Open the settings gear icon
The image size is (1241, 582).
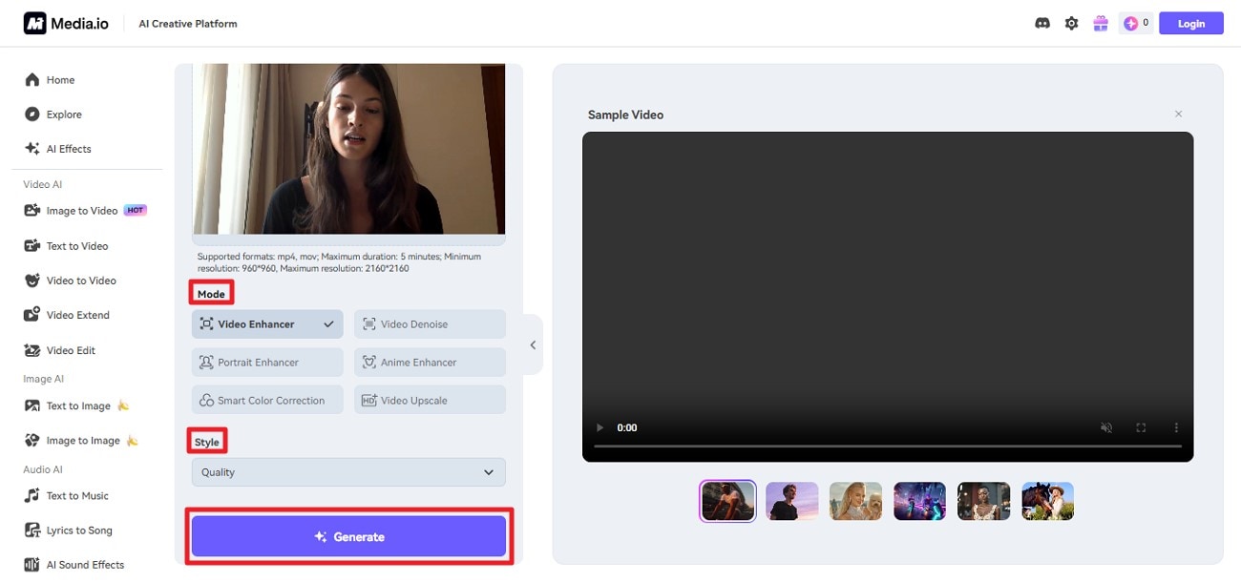(x=1071, y=23)
